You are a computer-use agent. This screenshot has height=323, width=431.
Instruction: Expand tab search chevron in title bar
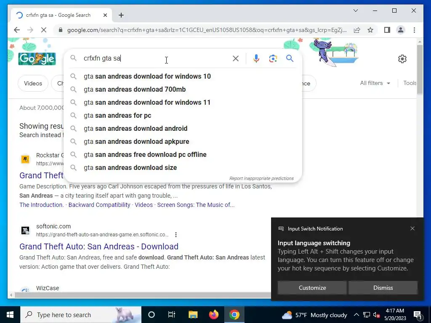356,11
